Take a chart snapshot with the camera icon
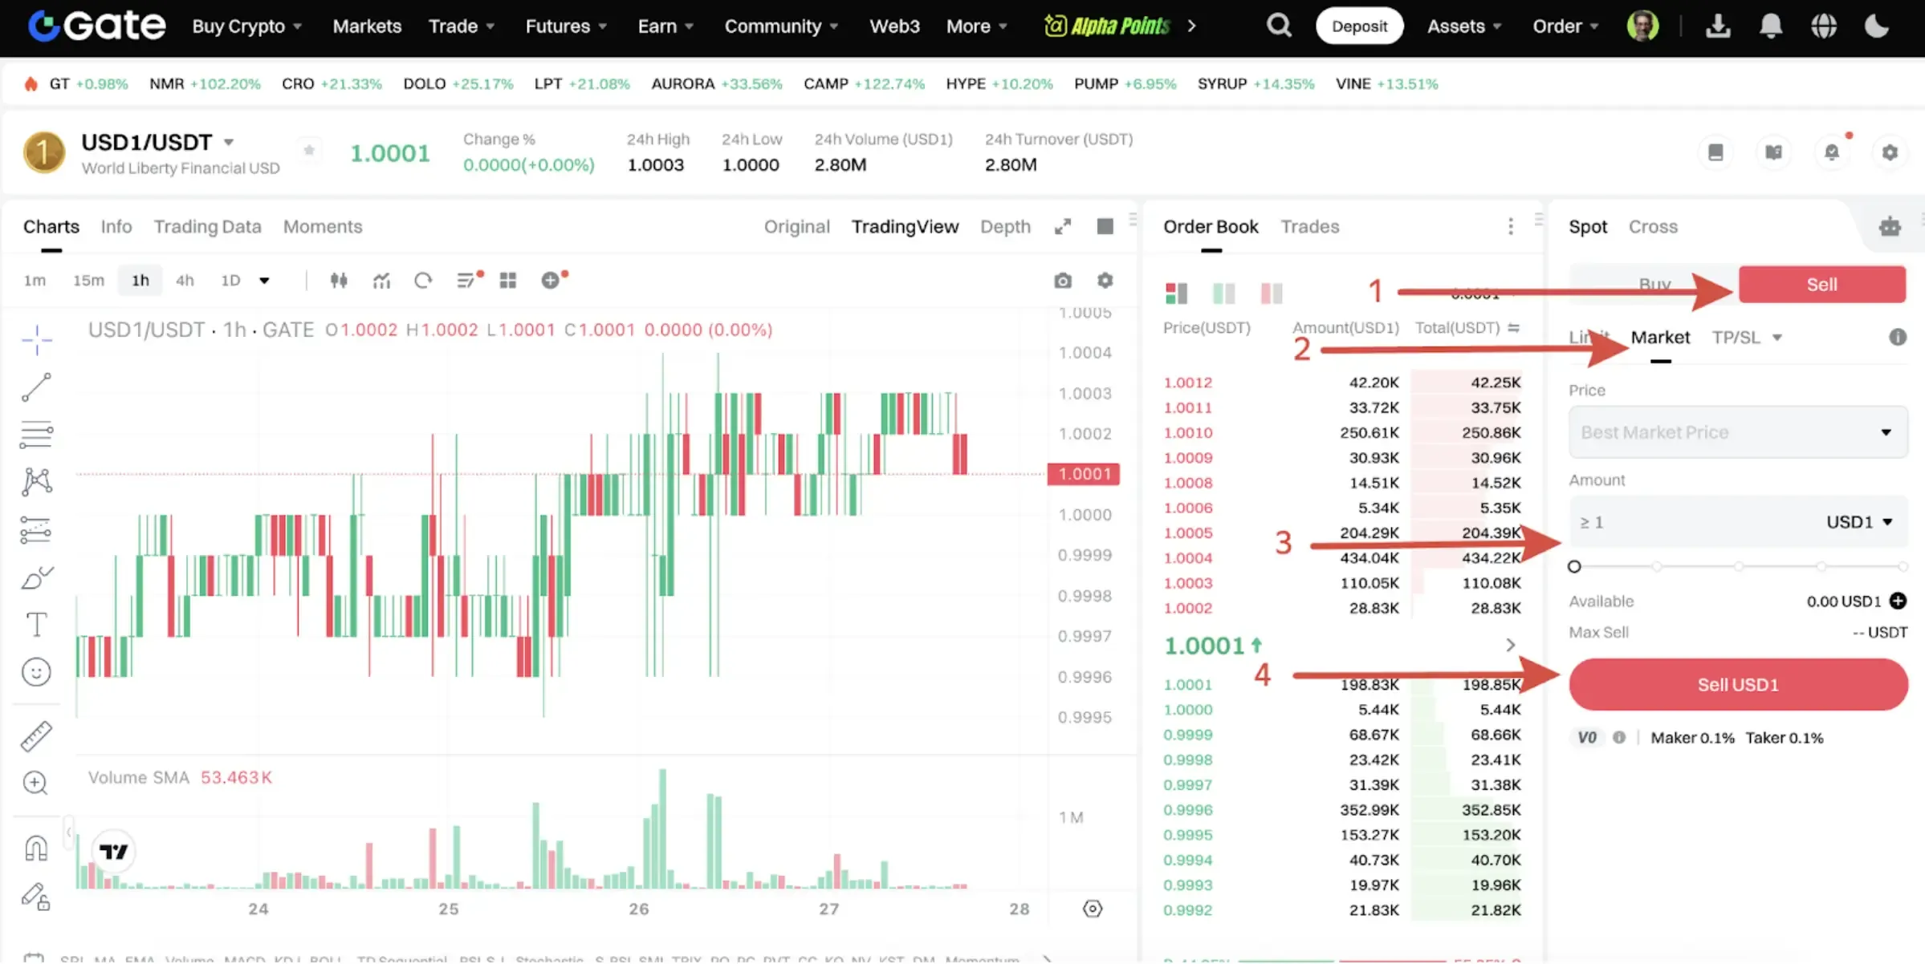 click(1062, 280)
